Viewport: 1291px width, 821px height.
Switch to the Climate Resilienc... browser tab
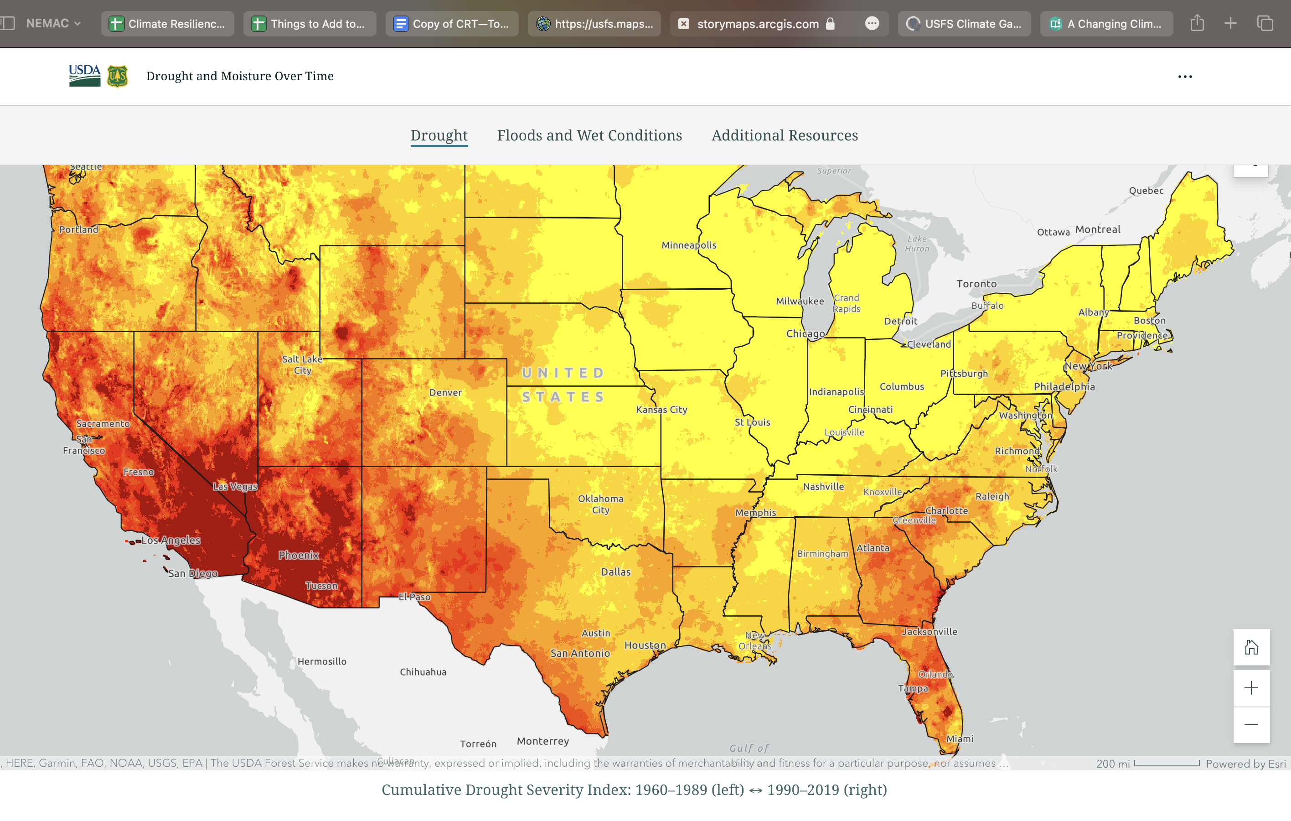(x=167, y=24)
